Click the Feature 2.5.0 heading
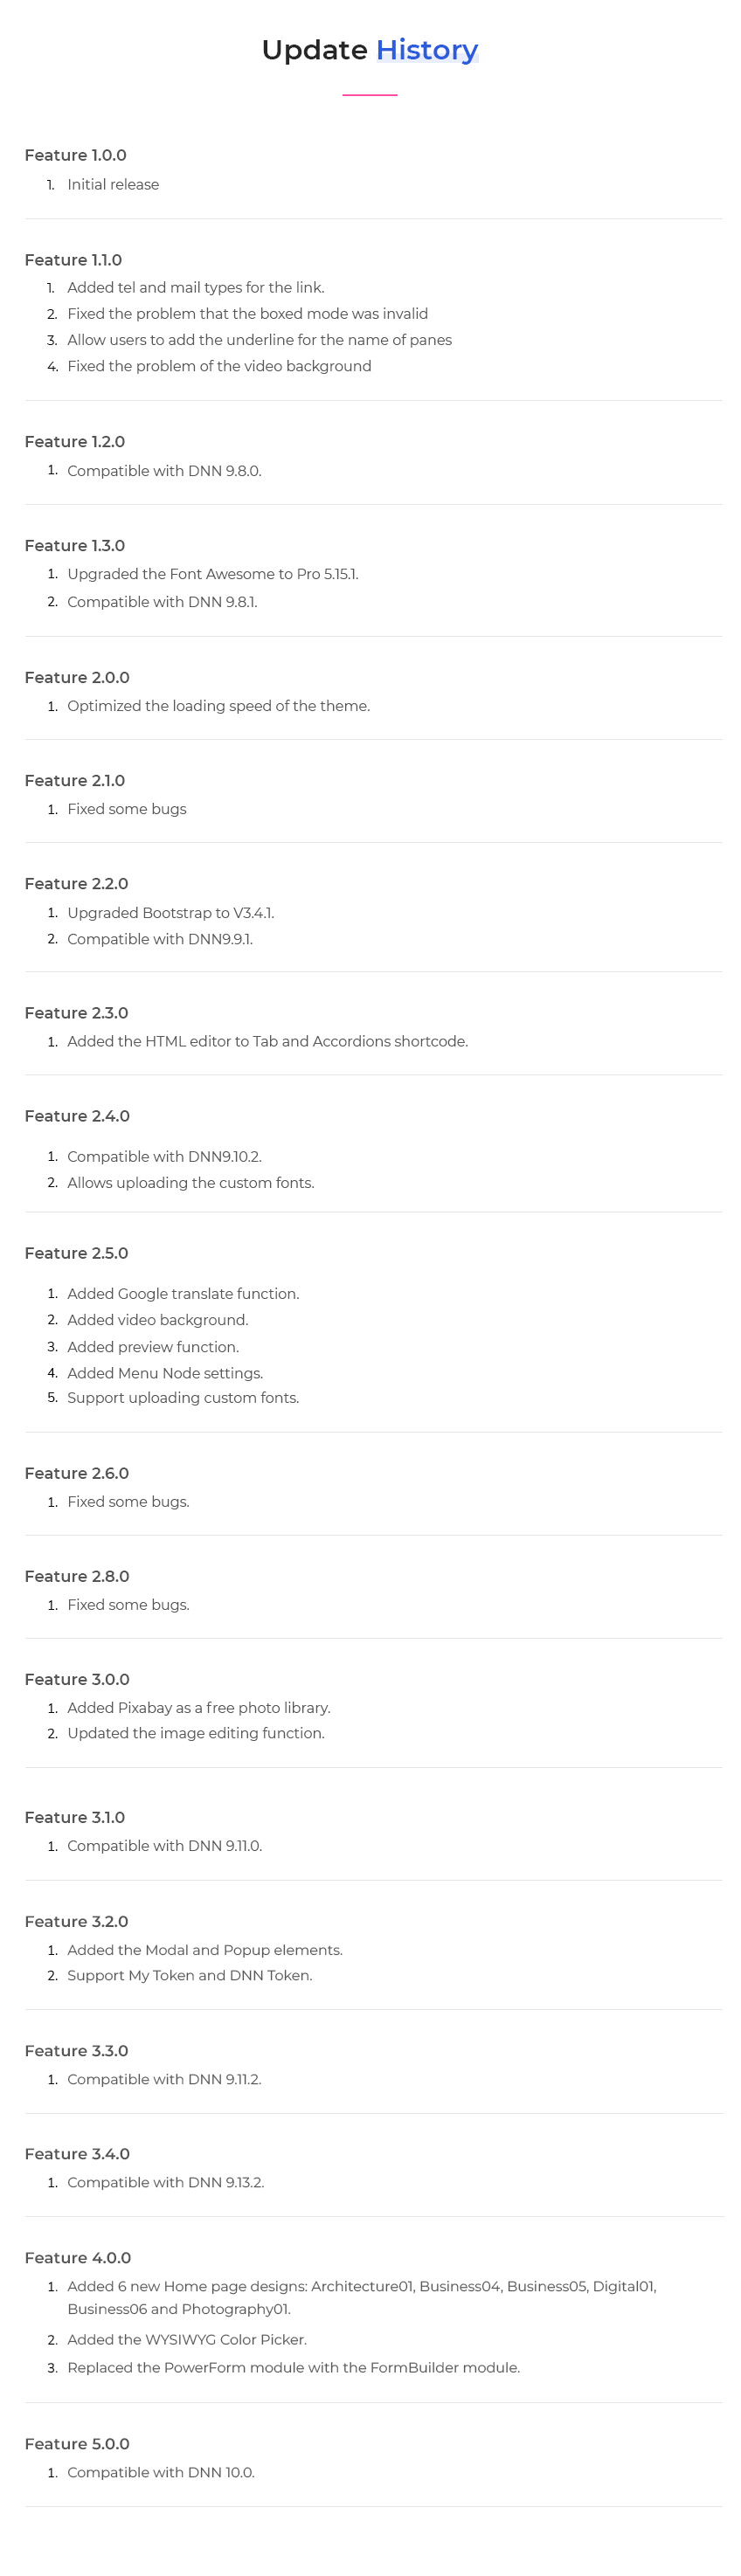Viewport: 741px width, 2576px height. coord(77,1253)
